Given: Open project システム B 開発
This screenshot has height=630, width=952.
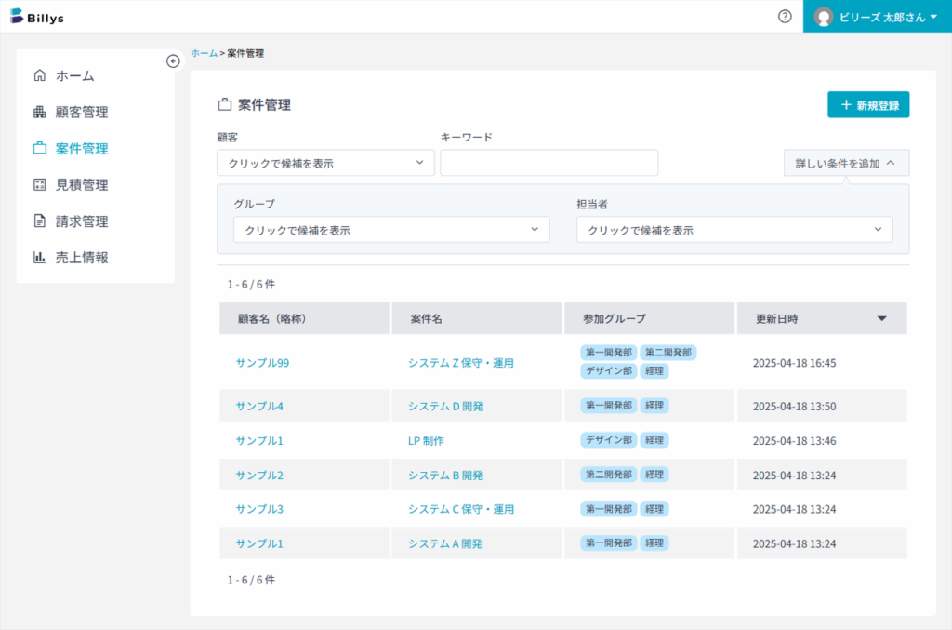Looking at the screenshot, I should point(445,476).
